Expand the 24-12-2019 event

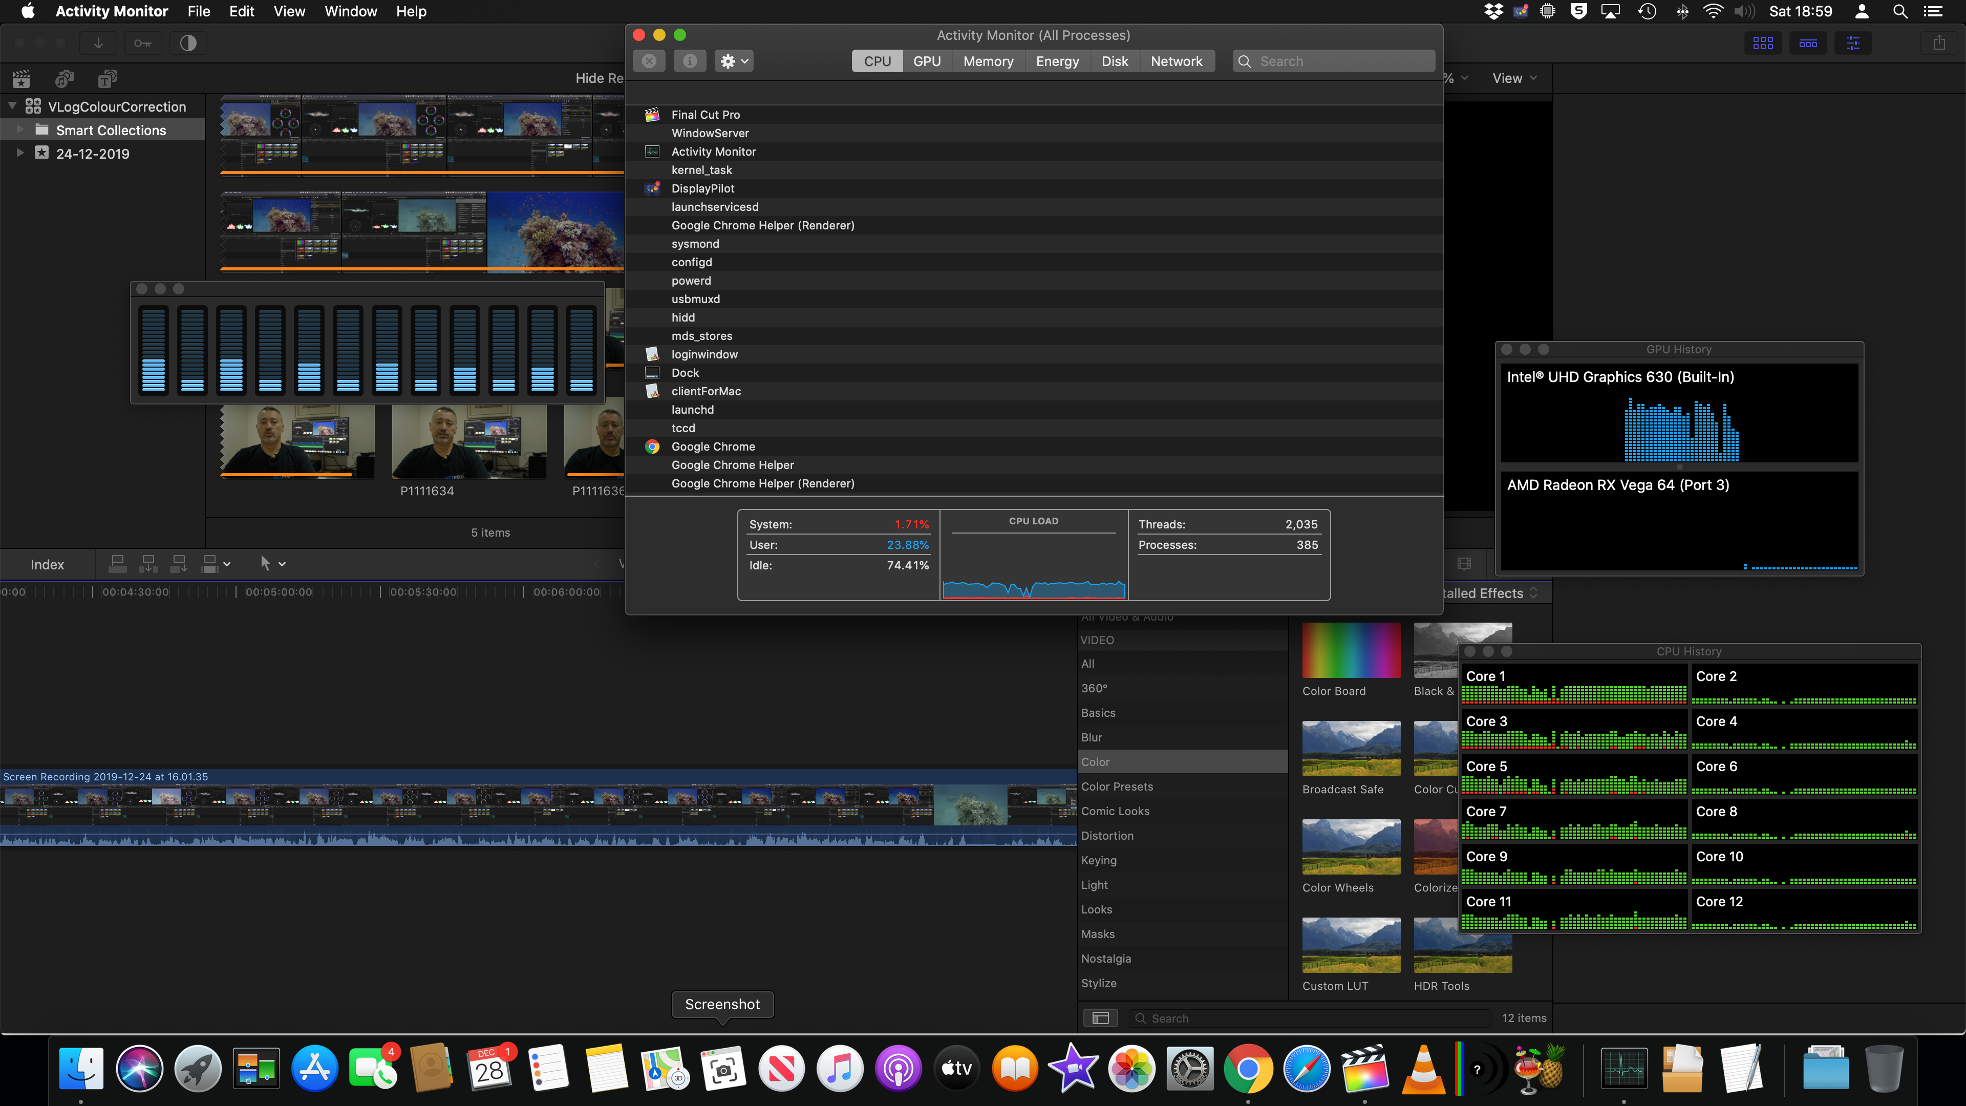[x=20, y=154]
